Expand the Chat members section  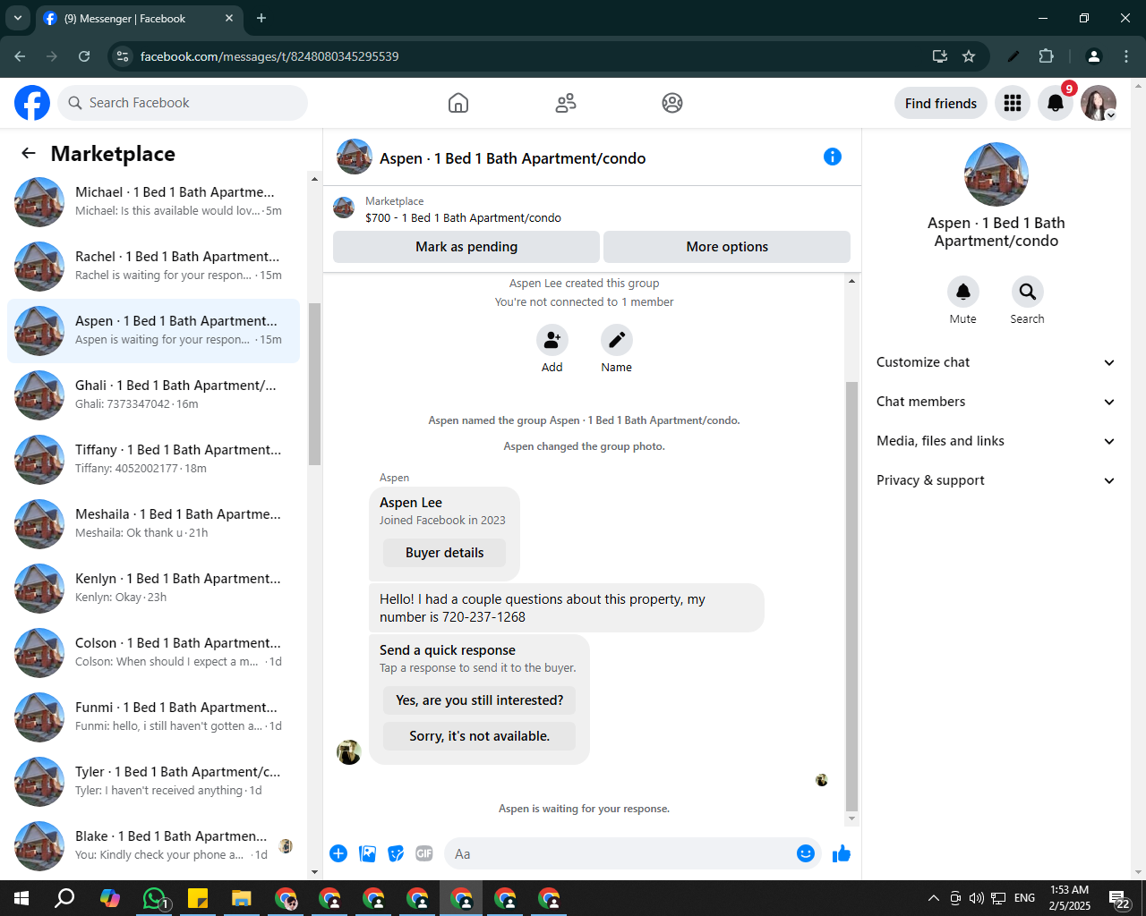pyautogui.click(x=996, y=402)
